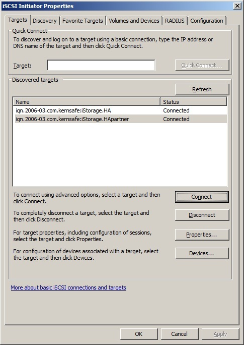Select the Targets tab
The width and height of the screenshot is (244, 345).
click(x=18, y=20)
